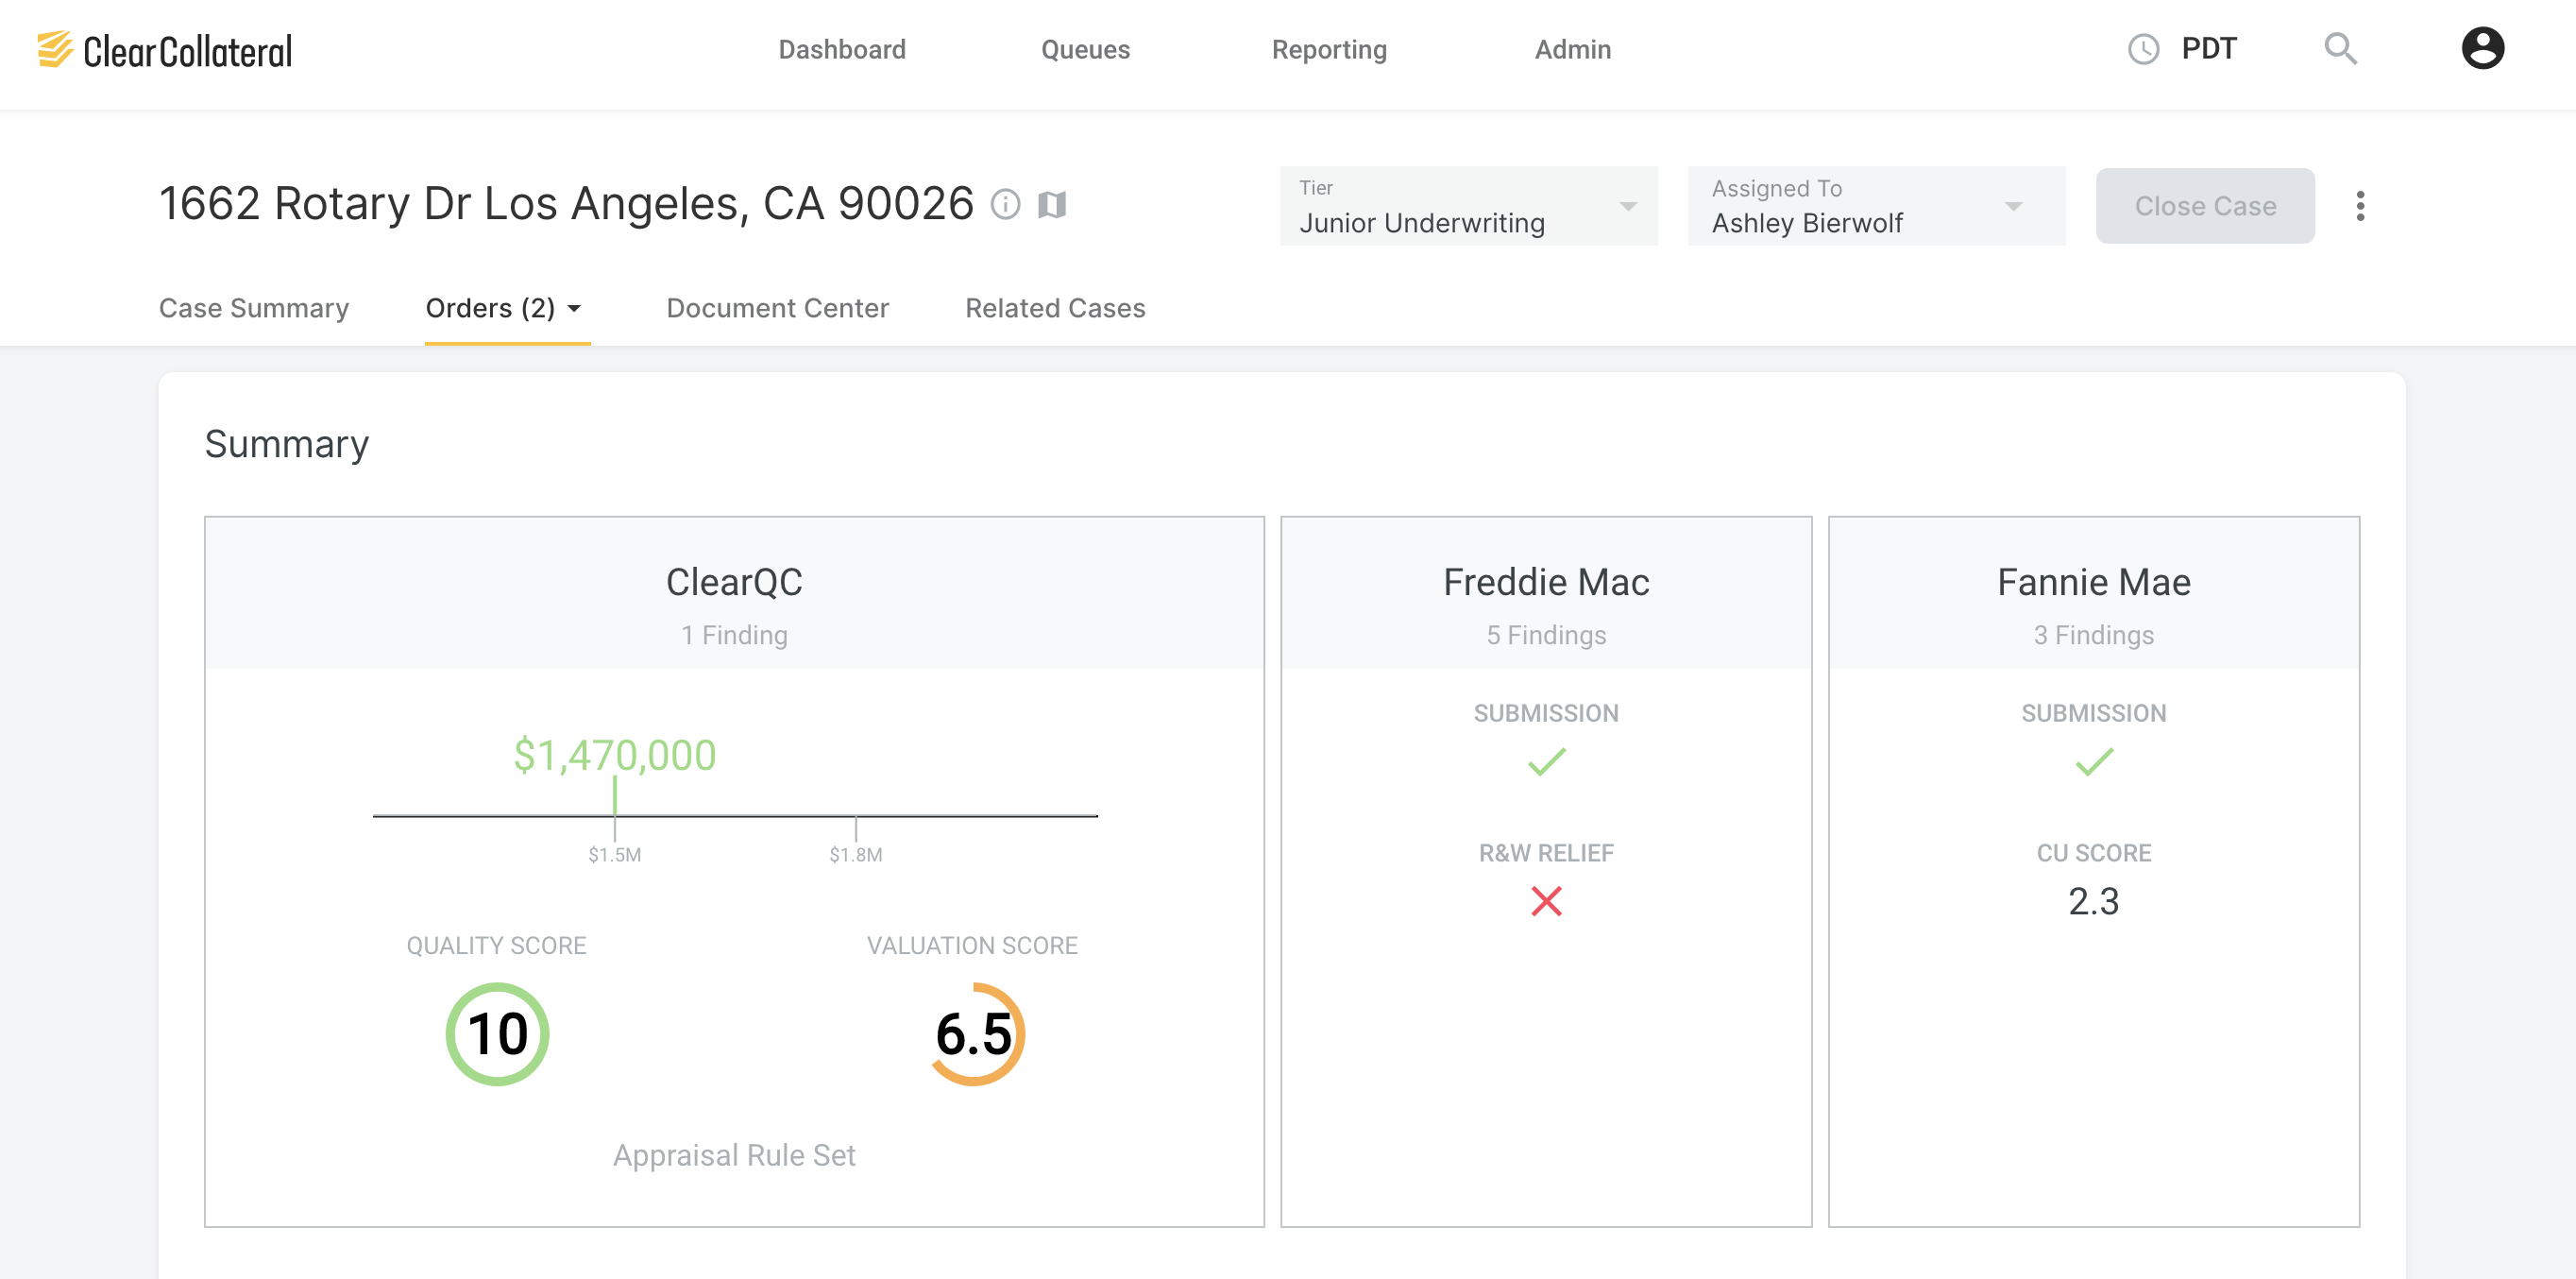Click the CU Score value 2.3

click(2094, 901)
